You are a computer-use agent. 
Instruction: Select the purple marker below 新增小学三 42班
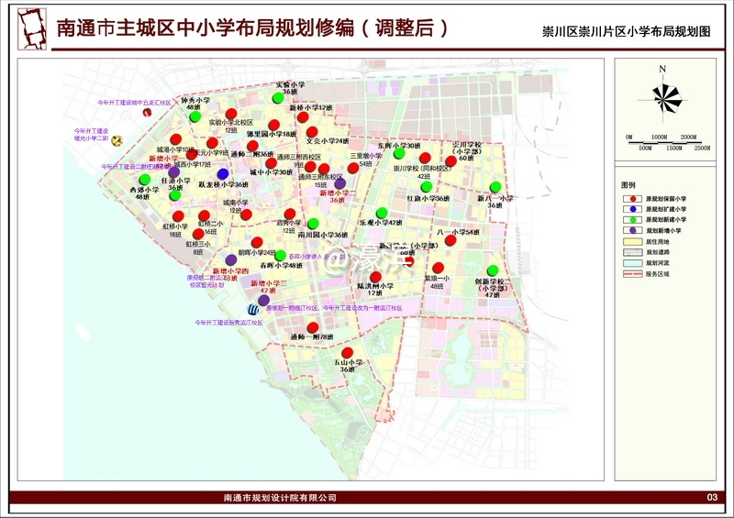263,301
